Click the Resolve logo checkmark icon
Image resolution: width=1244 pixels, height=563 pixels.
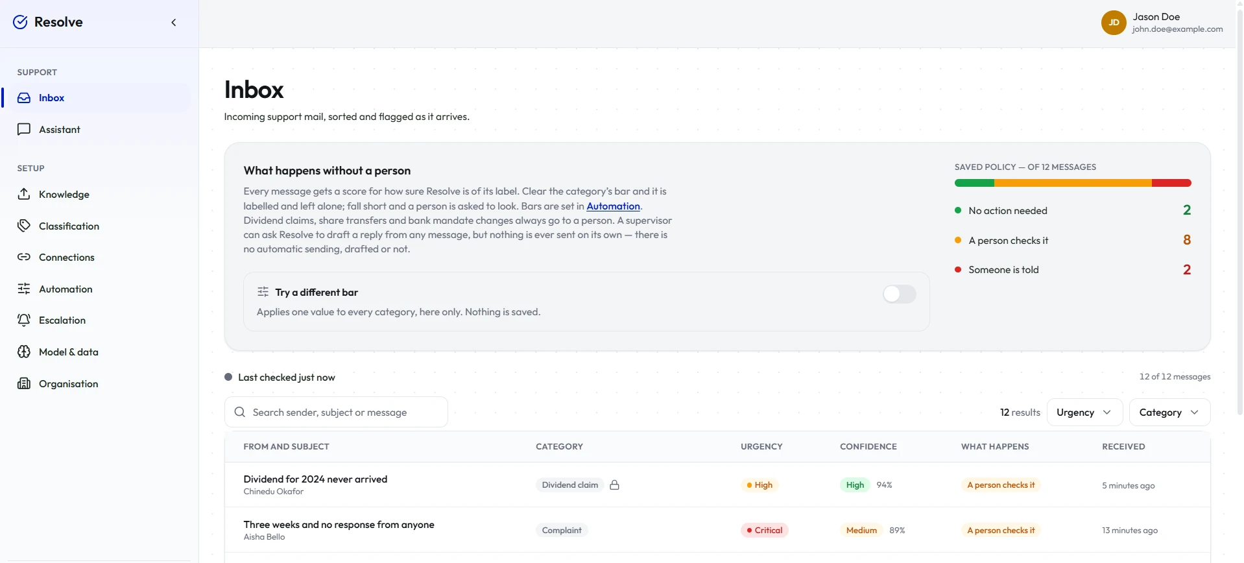(x=20, y=22)
